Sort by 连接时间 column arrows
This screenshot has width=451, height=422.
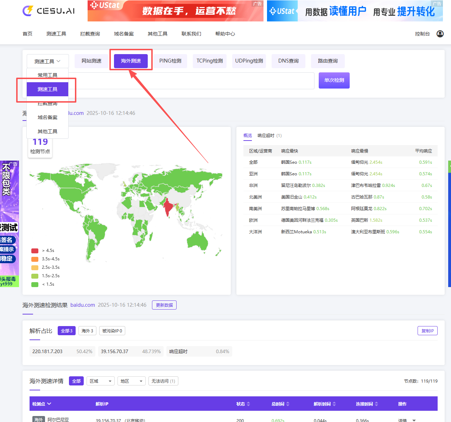coord(376,404)
